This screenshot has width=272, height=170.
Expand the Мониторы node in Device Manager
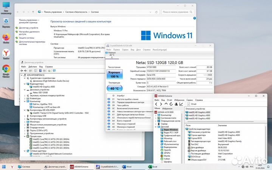coord(25,122)
